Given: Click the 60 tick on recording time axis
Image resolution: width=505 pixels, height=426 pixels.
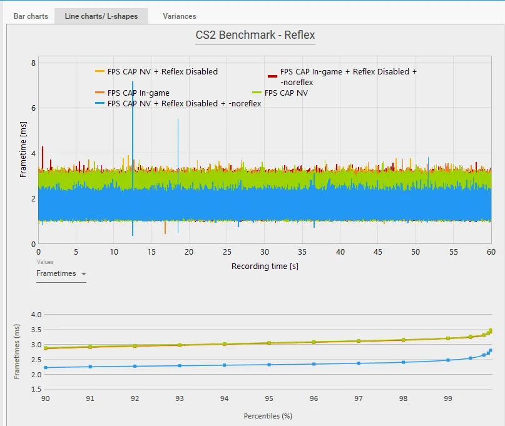Looking at the screenshot, I should (491, 252).
